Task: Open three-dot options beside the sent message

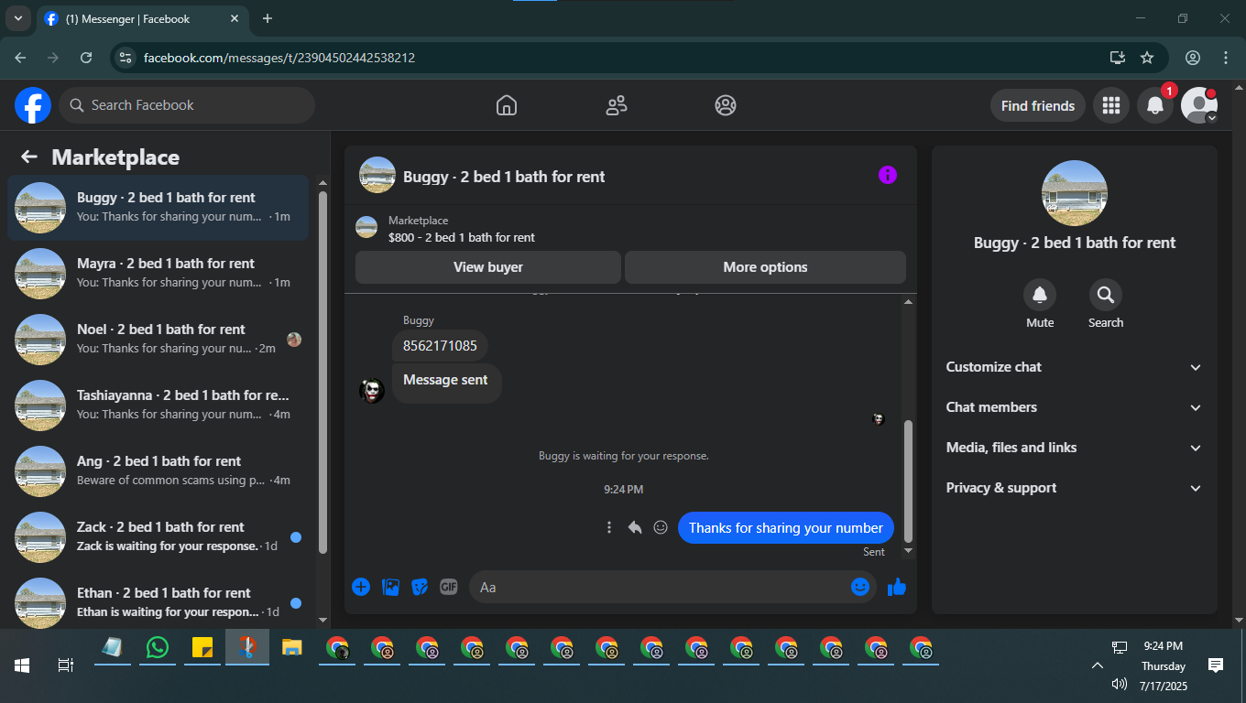Action: pyautogui.click(x=609, y=527)
